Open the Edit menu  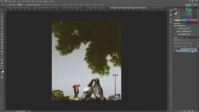click(10, 1)
